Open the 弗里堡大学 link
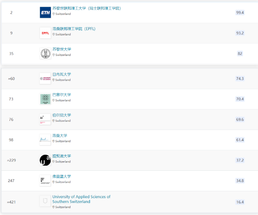Screen dimensions: 258x215 click(x=62, y=176)
